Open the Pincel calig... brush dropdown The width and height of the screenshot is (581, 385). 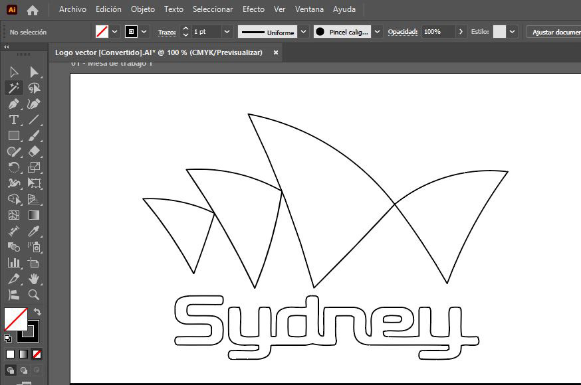(x=377, y=32)
